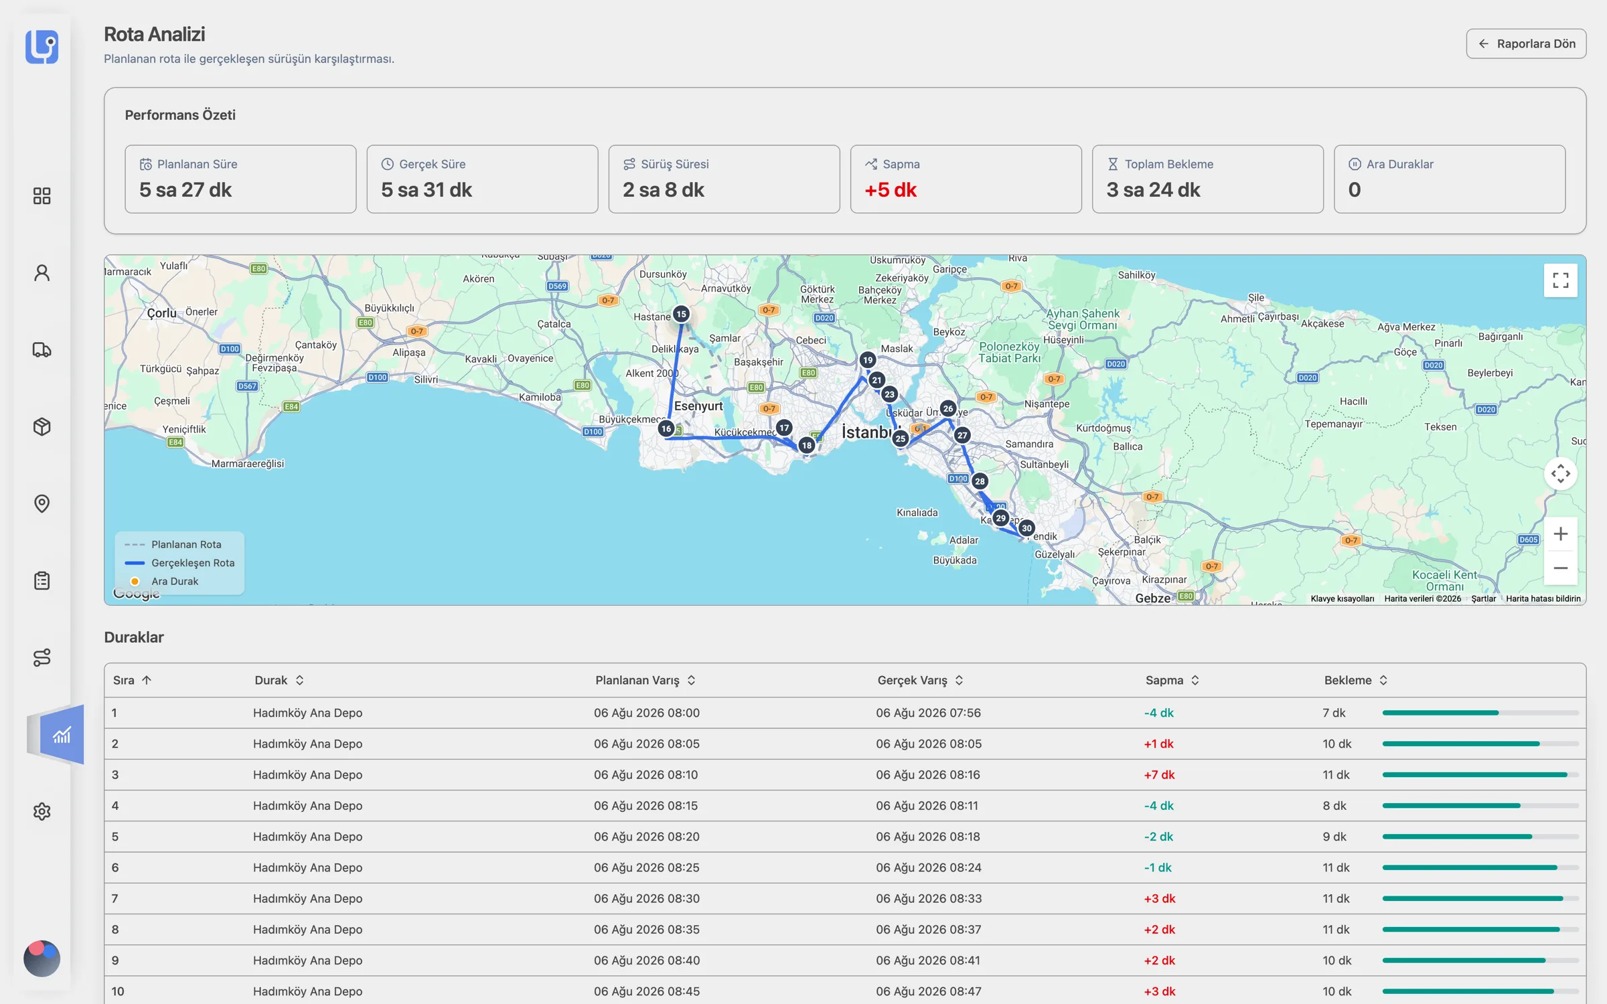The width and height of the screenshot is (1607, 1004).
Task: Select planned arrival "06 Ağu 2026 08:00"
Action: click(647, 713)
